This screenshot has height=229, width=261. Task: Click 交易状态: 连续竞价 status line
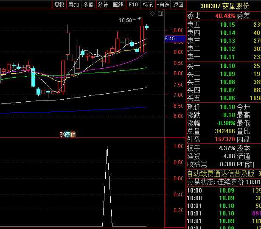pos(224,182)
